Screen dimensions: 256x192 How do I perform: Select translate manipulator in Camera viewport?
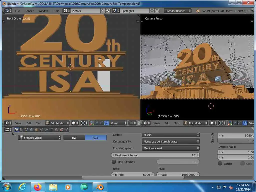pos(235,123)
